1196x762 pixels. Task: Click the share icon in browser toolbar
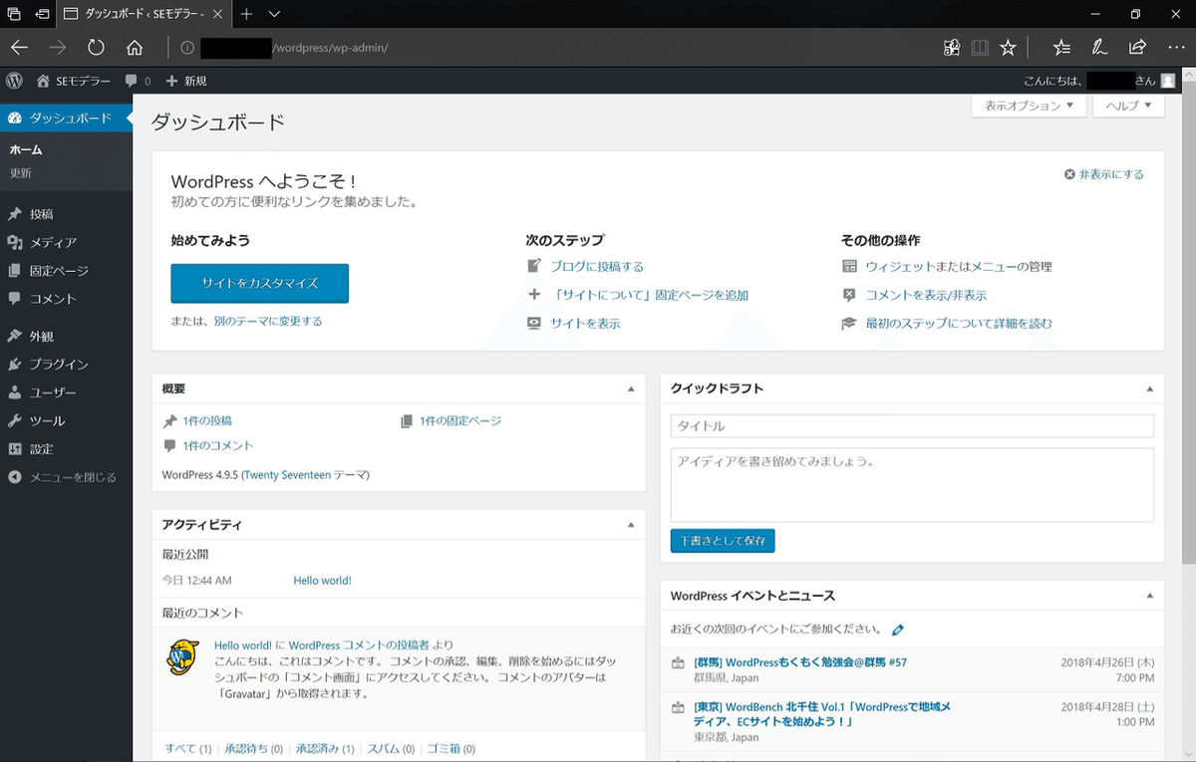(x=1137, y=47)
